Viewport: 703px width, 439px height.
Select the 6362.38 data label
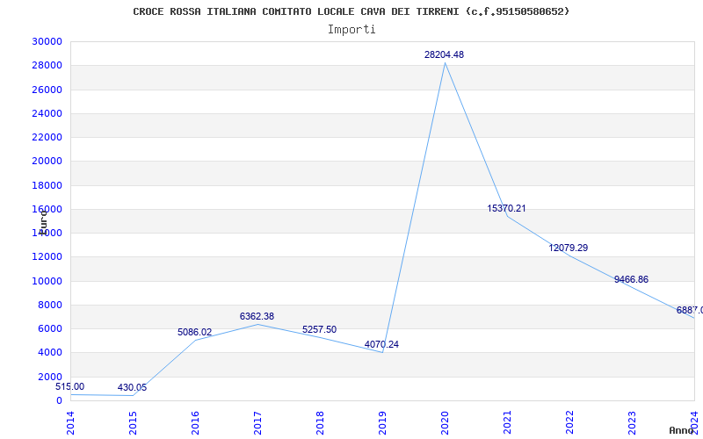click(257, 316)
